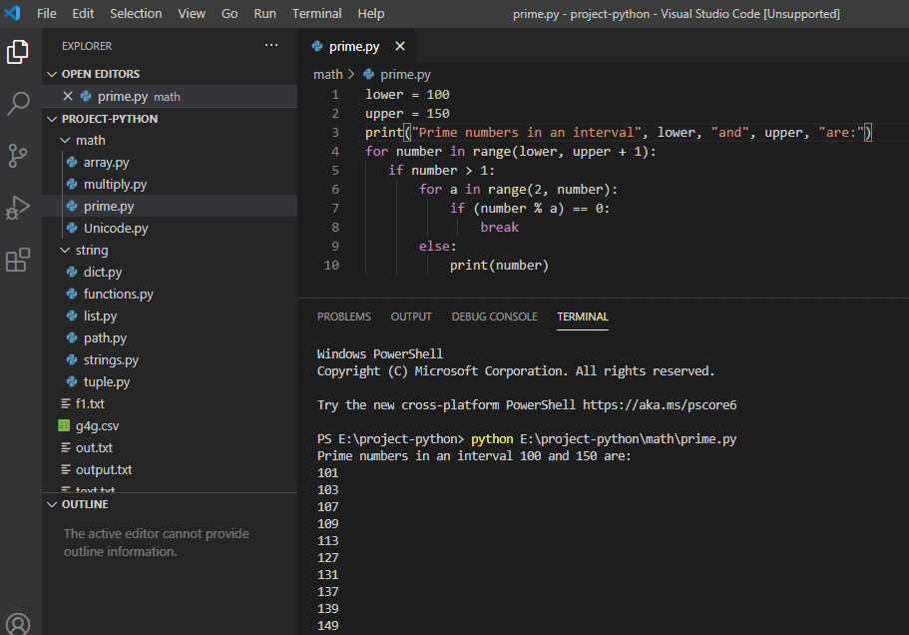Switch to the Problems panel tab
This screenshot has width=909, height=635.
(343, 317)
